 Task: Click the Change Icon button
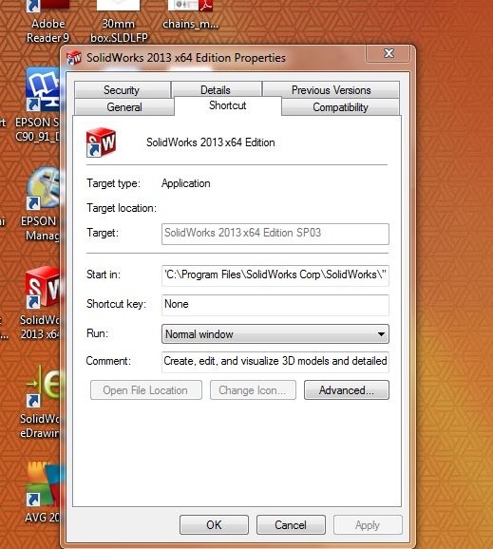click(x=253, y=390)
